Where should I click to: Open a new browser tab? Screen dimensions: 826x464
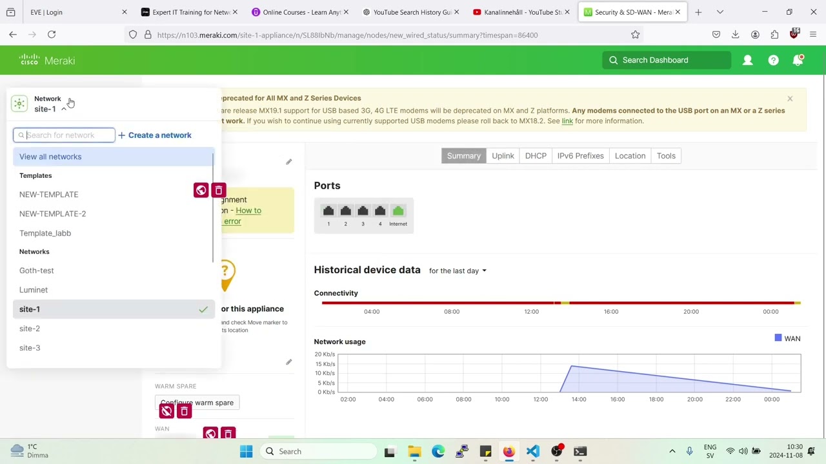coord(698,12)
